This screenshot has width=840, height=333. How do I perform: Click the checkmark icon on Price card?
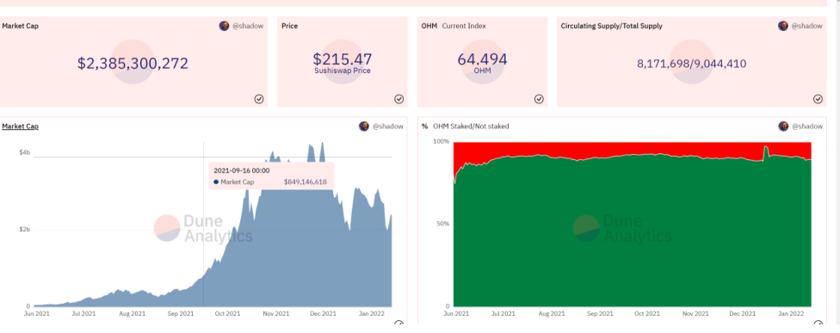(399, 99)
